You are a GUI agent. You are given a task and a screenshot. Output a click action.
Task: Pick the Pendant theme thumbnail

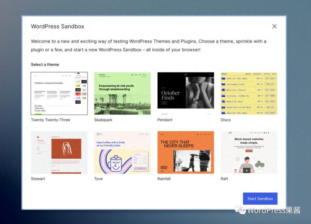coord(185,94)
